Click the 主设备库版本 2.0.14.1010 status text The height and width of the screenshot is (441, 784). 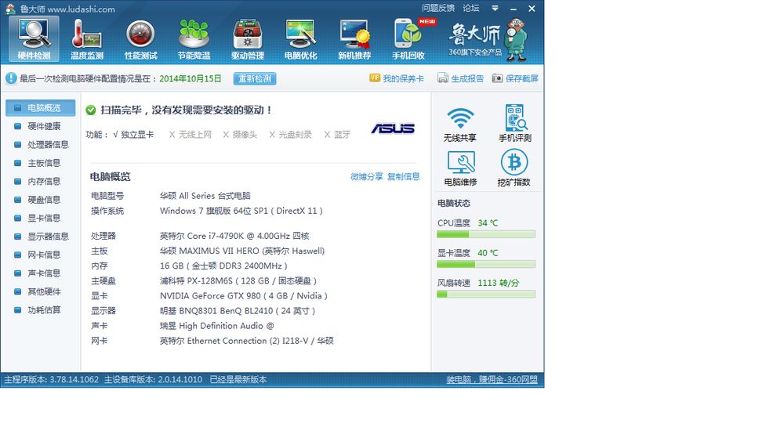153,380
